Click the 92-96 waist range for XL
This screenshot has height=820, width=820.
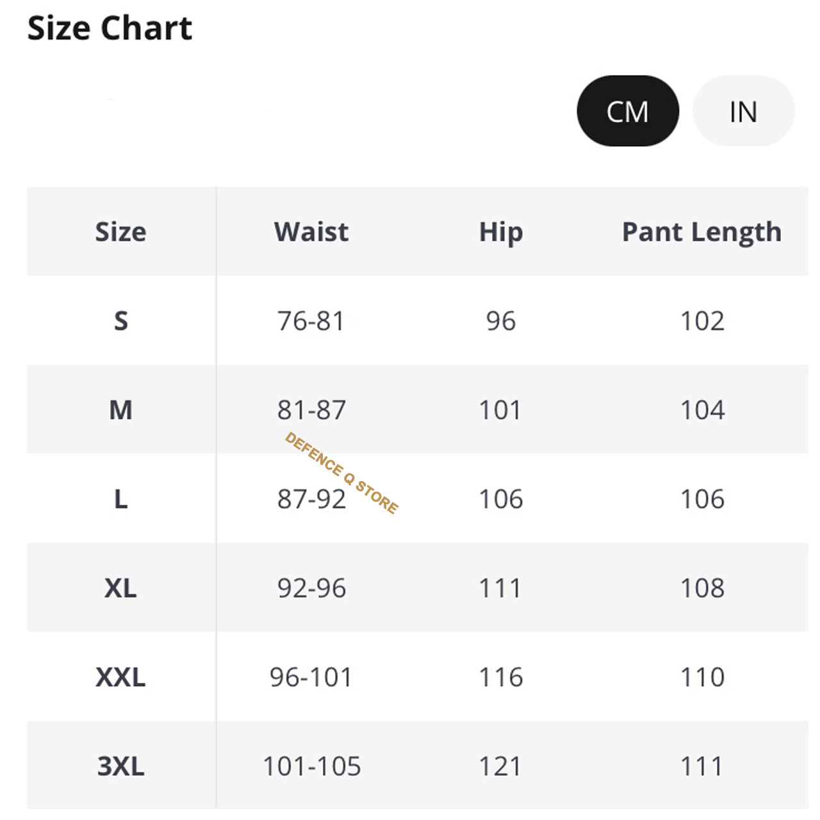point(311,588)
